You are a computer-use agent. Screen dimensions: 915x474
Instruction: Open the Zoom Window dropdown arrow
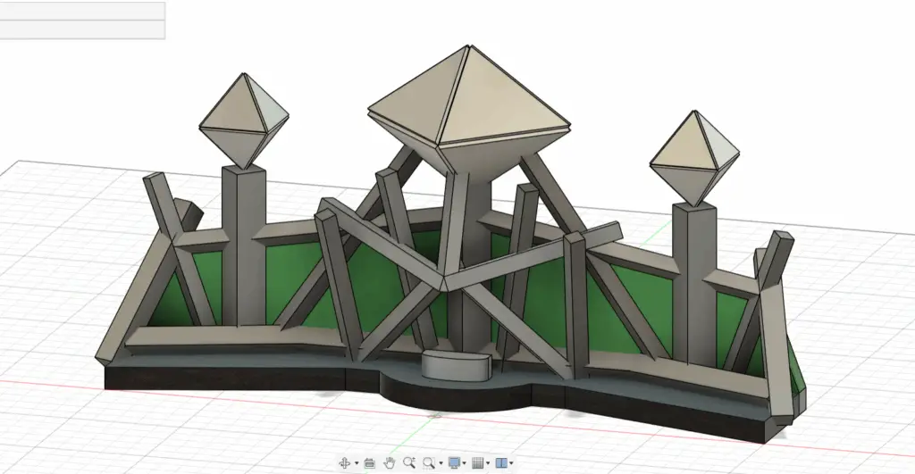[x=441, y=463]
